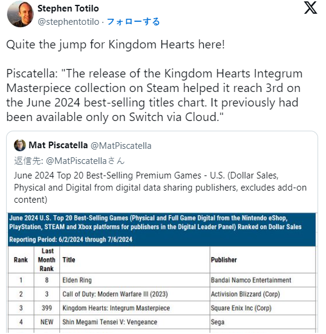
Task: Open the Mat Piscatella display name
Action: pos(58,145)
